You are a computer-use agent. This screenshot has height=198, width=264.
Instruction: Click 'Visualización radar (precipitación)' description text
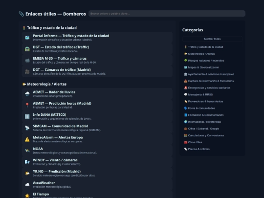[53, 96]
